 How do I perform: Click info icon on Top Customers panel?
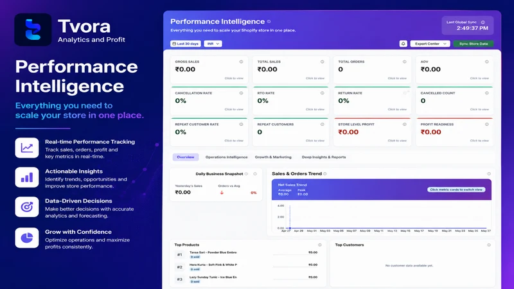[x=489, y=245]
